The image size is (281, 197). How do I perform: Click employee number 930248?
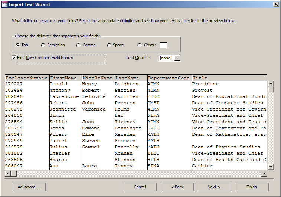click(14, 109)
